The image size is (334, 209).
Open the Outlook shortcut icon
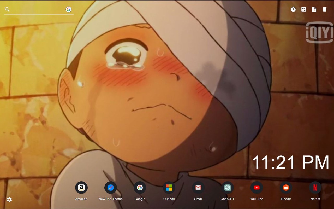pos(169,188)
